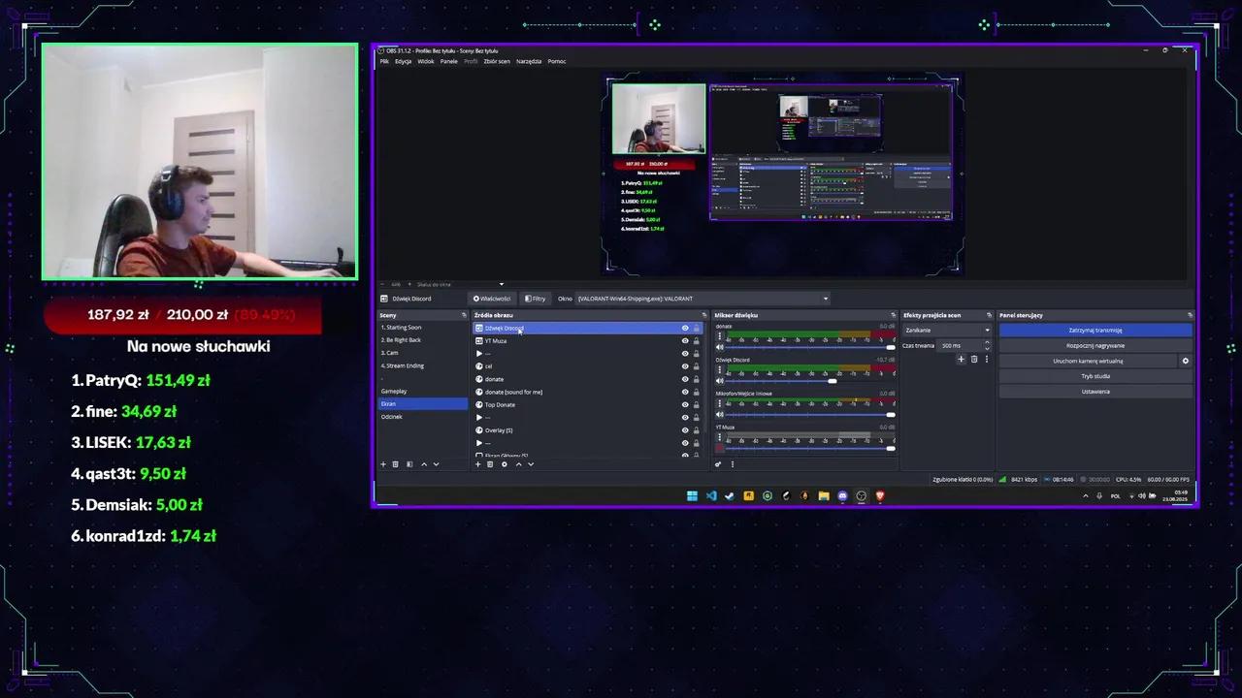
Task: Add a scene transition with the plus icon
Action: pos(962,360)
